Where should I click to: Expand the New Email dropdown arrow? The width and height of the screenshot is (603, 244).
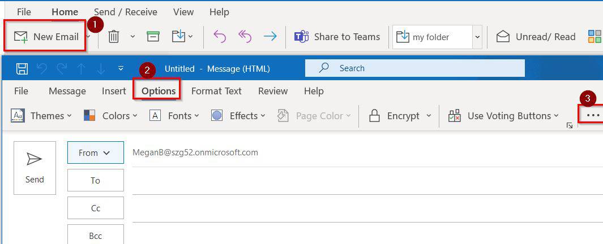pos(88,37)
